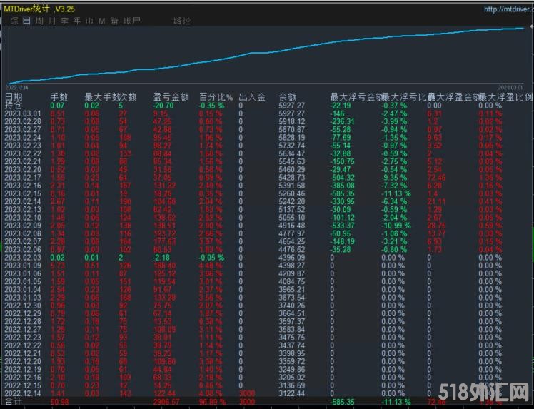Open the 周 weekly statistics tab

[x=39, y=21]
